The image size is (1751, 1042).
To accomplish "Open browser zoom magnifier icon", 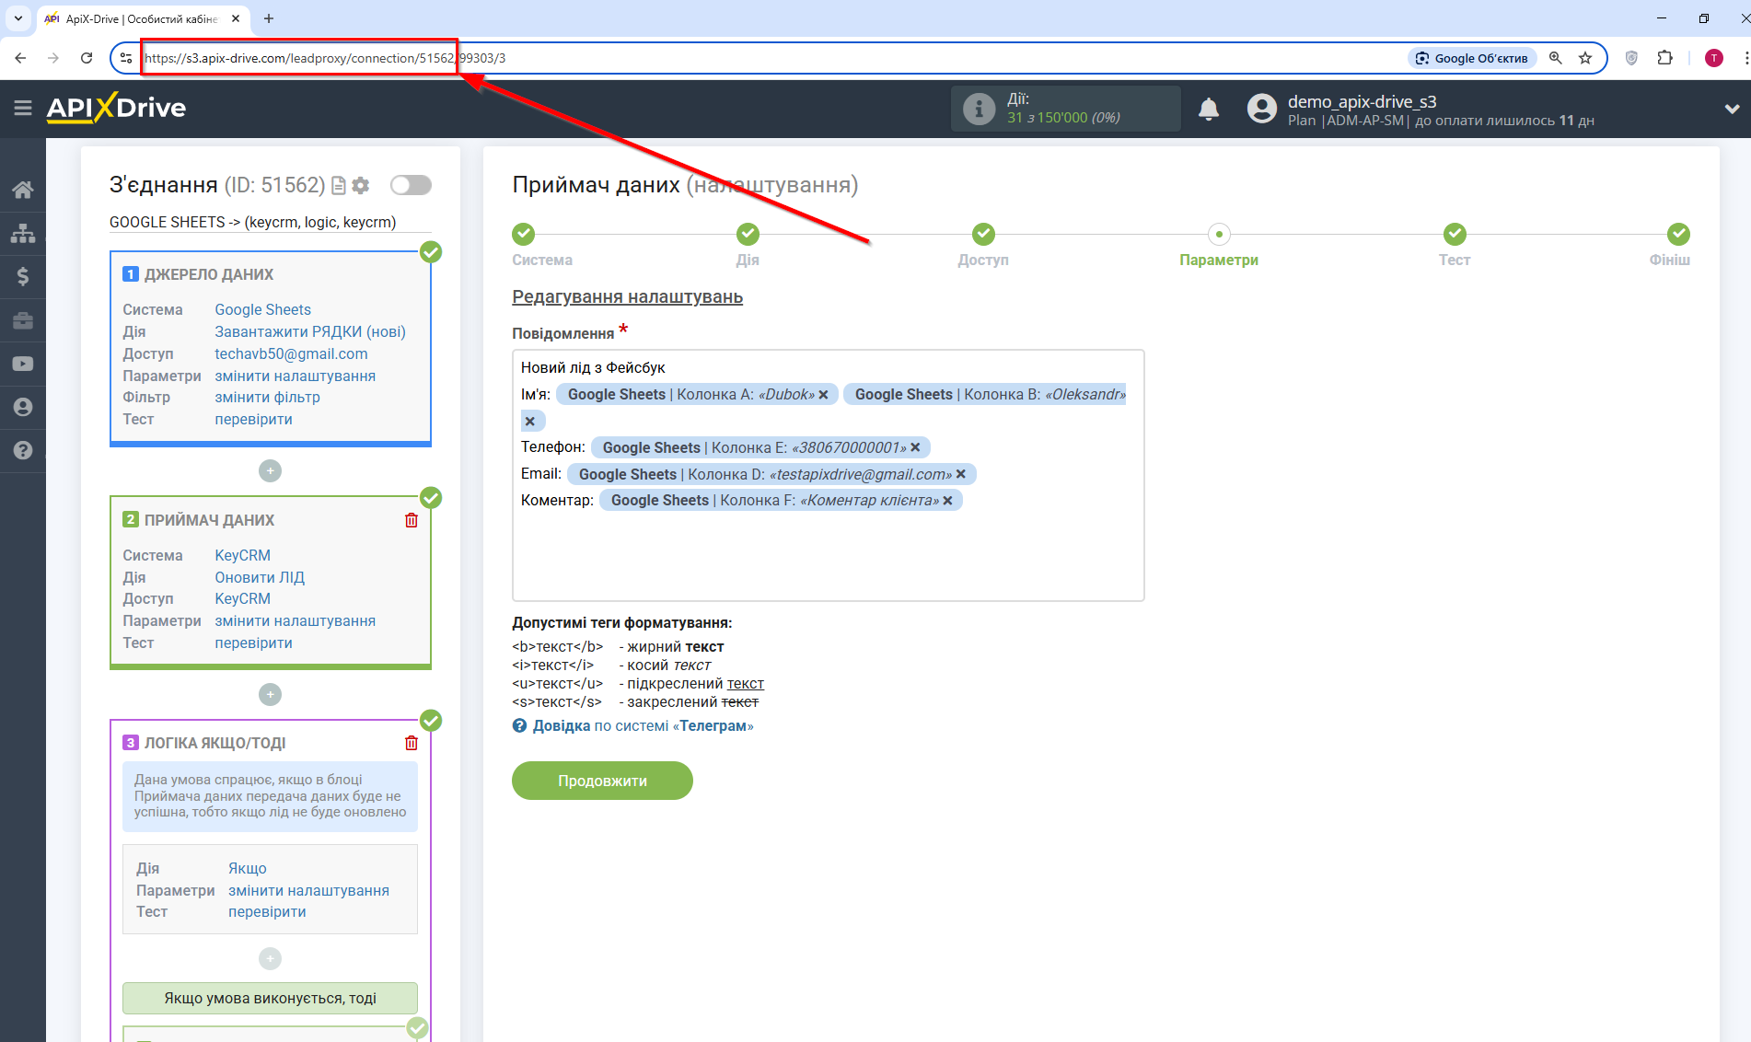I will click(1556, 58).
